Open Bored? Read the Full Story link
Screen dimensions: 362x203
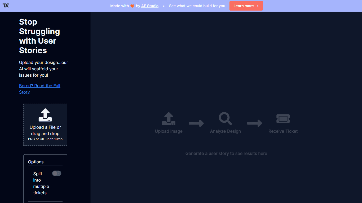coord(40,89)
